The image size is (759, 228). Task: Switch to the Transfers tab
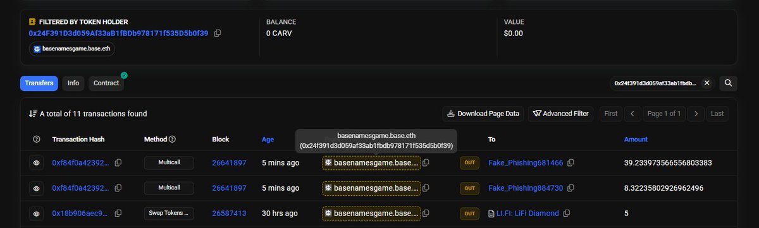pyautogui.click(x=39, y=83)
